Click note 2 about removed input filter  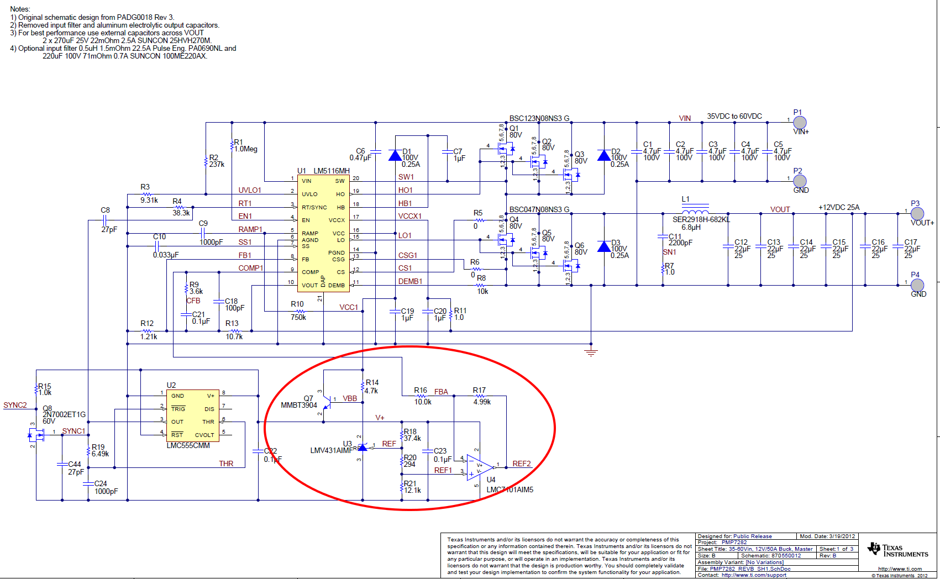pyautogui.click(x=114, y=25)
